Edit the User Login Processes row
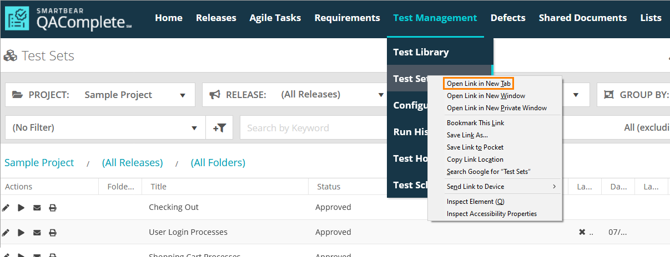The height and width of the screenshot is (257, 670). 6,233
